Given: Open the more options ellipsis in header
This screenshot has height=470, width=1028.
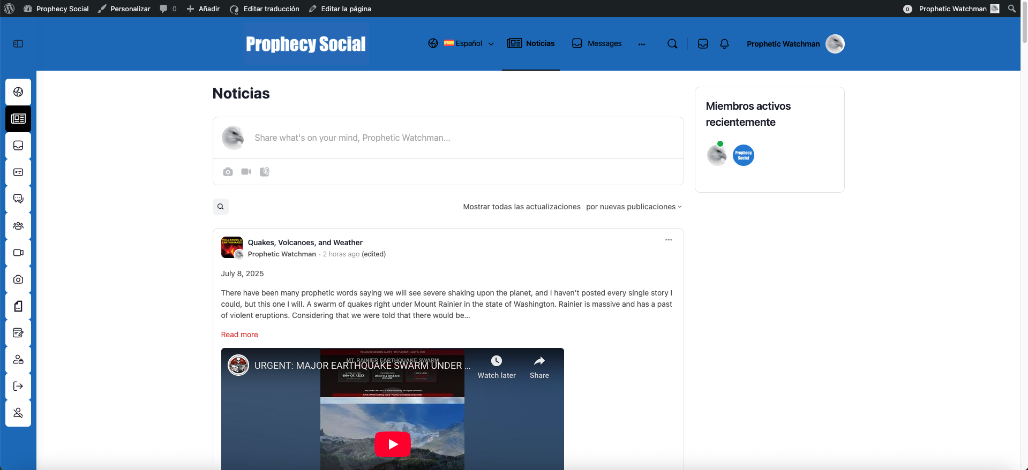Looking at the screenshot, I should point(642,44).
